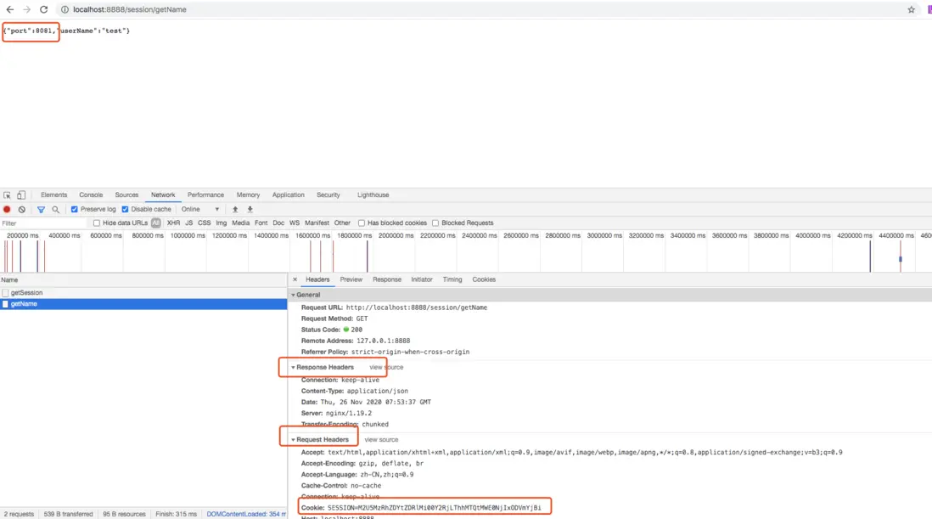Filter requests by Media
This screenshot has width=932, height=519.
point(241,223)
